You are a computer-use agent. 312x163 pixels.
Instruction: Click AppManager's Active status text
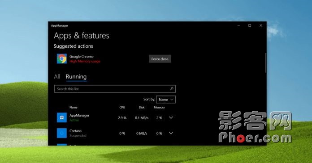(74, 120)
